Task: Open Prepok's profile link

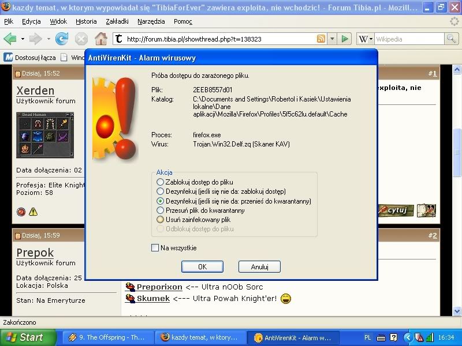Action: point(35,253)
